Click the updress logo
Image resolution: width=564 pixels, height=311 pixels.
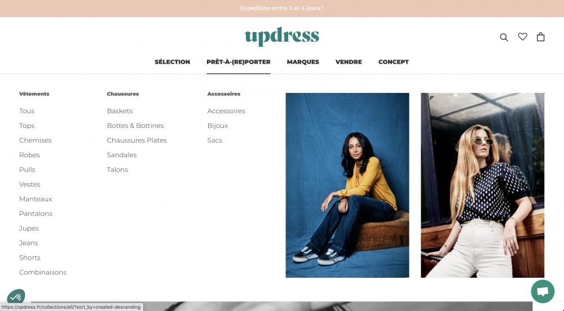pyautogui.click(x=282, y=36)
